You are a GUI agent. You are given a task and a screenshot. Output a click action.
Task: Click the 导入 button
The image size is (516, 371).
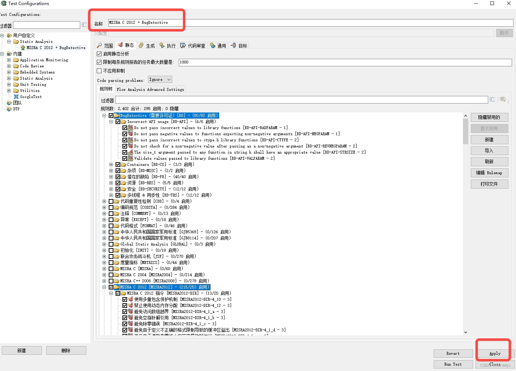coord(489,151)
